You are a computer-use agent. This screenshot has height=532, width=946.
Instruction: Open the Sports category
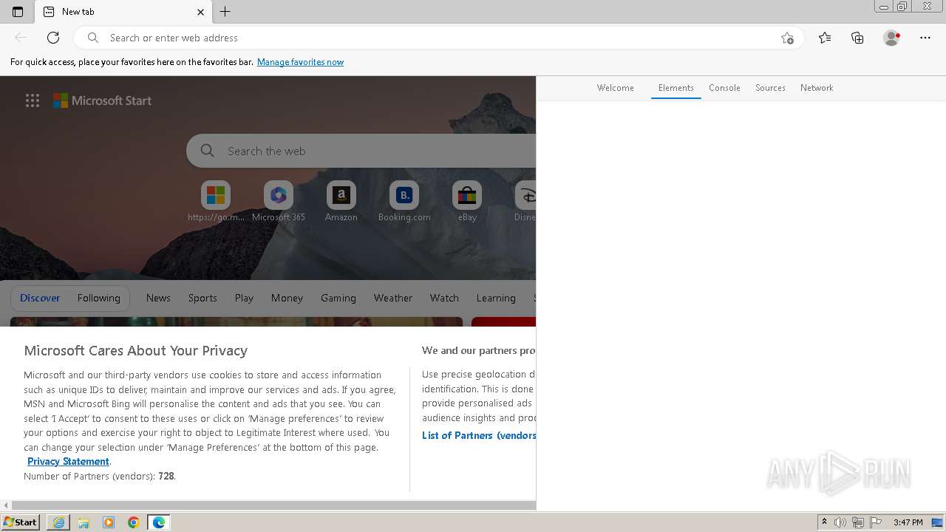tap(203, 298)
